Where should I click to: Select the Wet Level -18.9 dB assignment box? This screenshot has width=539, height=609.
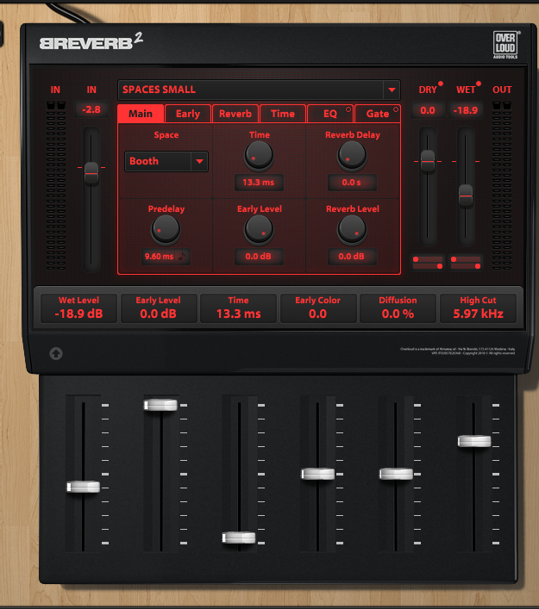pyautogui.click(x=79, y=308)
